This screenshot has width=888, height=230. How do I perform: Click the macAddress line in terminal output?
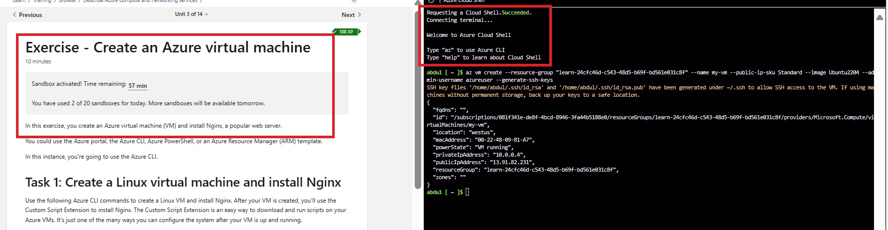click(x=484, y=140)
